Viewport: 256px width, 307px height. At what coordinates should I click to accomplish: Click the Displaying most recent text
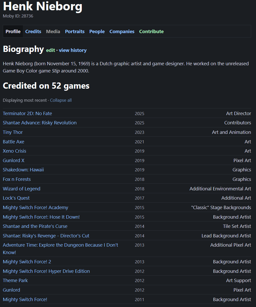(25, 100)
